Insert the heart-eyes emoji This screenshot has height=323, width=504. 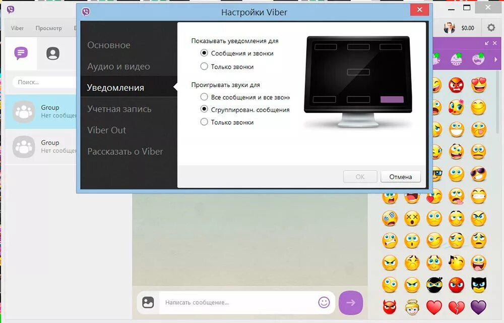[x=479, y=85]
